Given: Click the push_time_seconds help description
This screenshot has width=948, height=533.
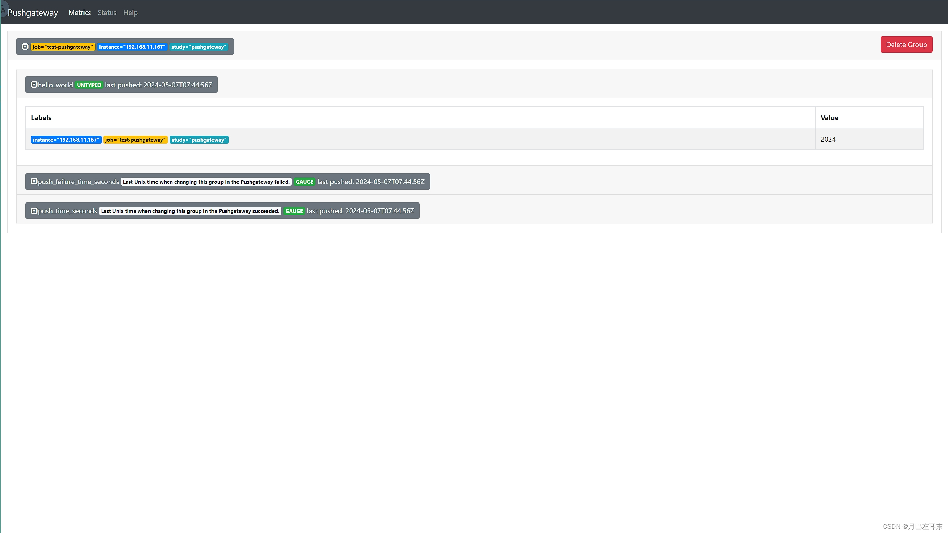Looking at the screenshot, I should coord(190,211).
